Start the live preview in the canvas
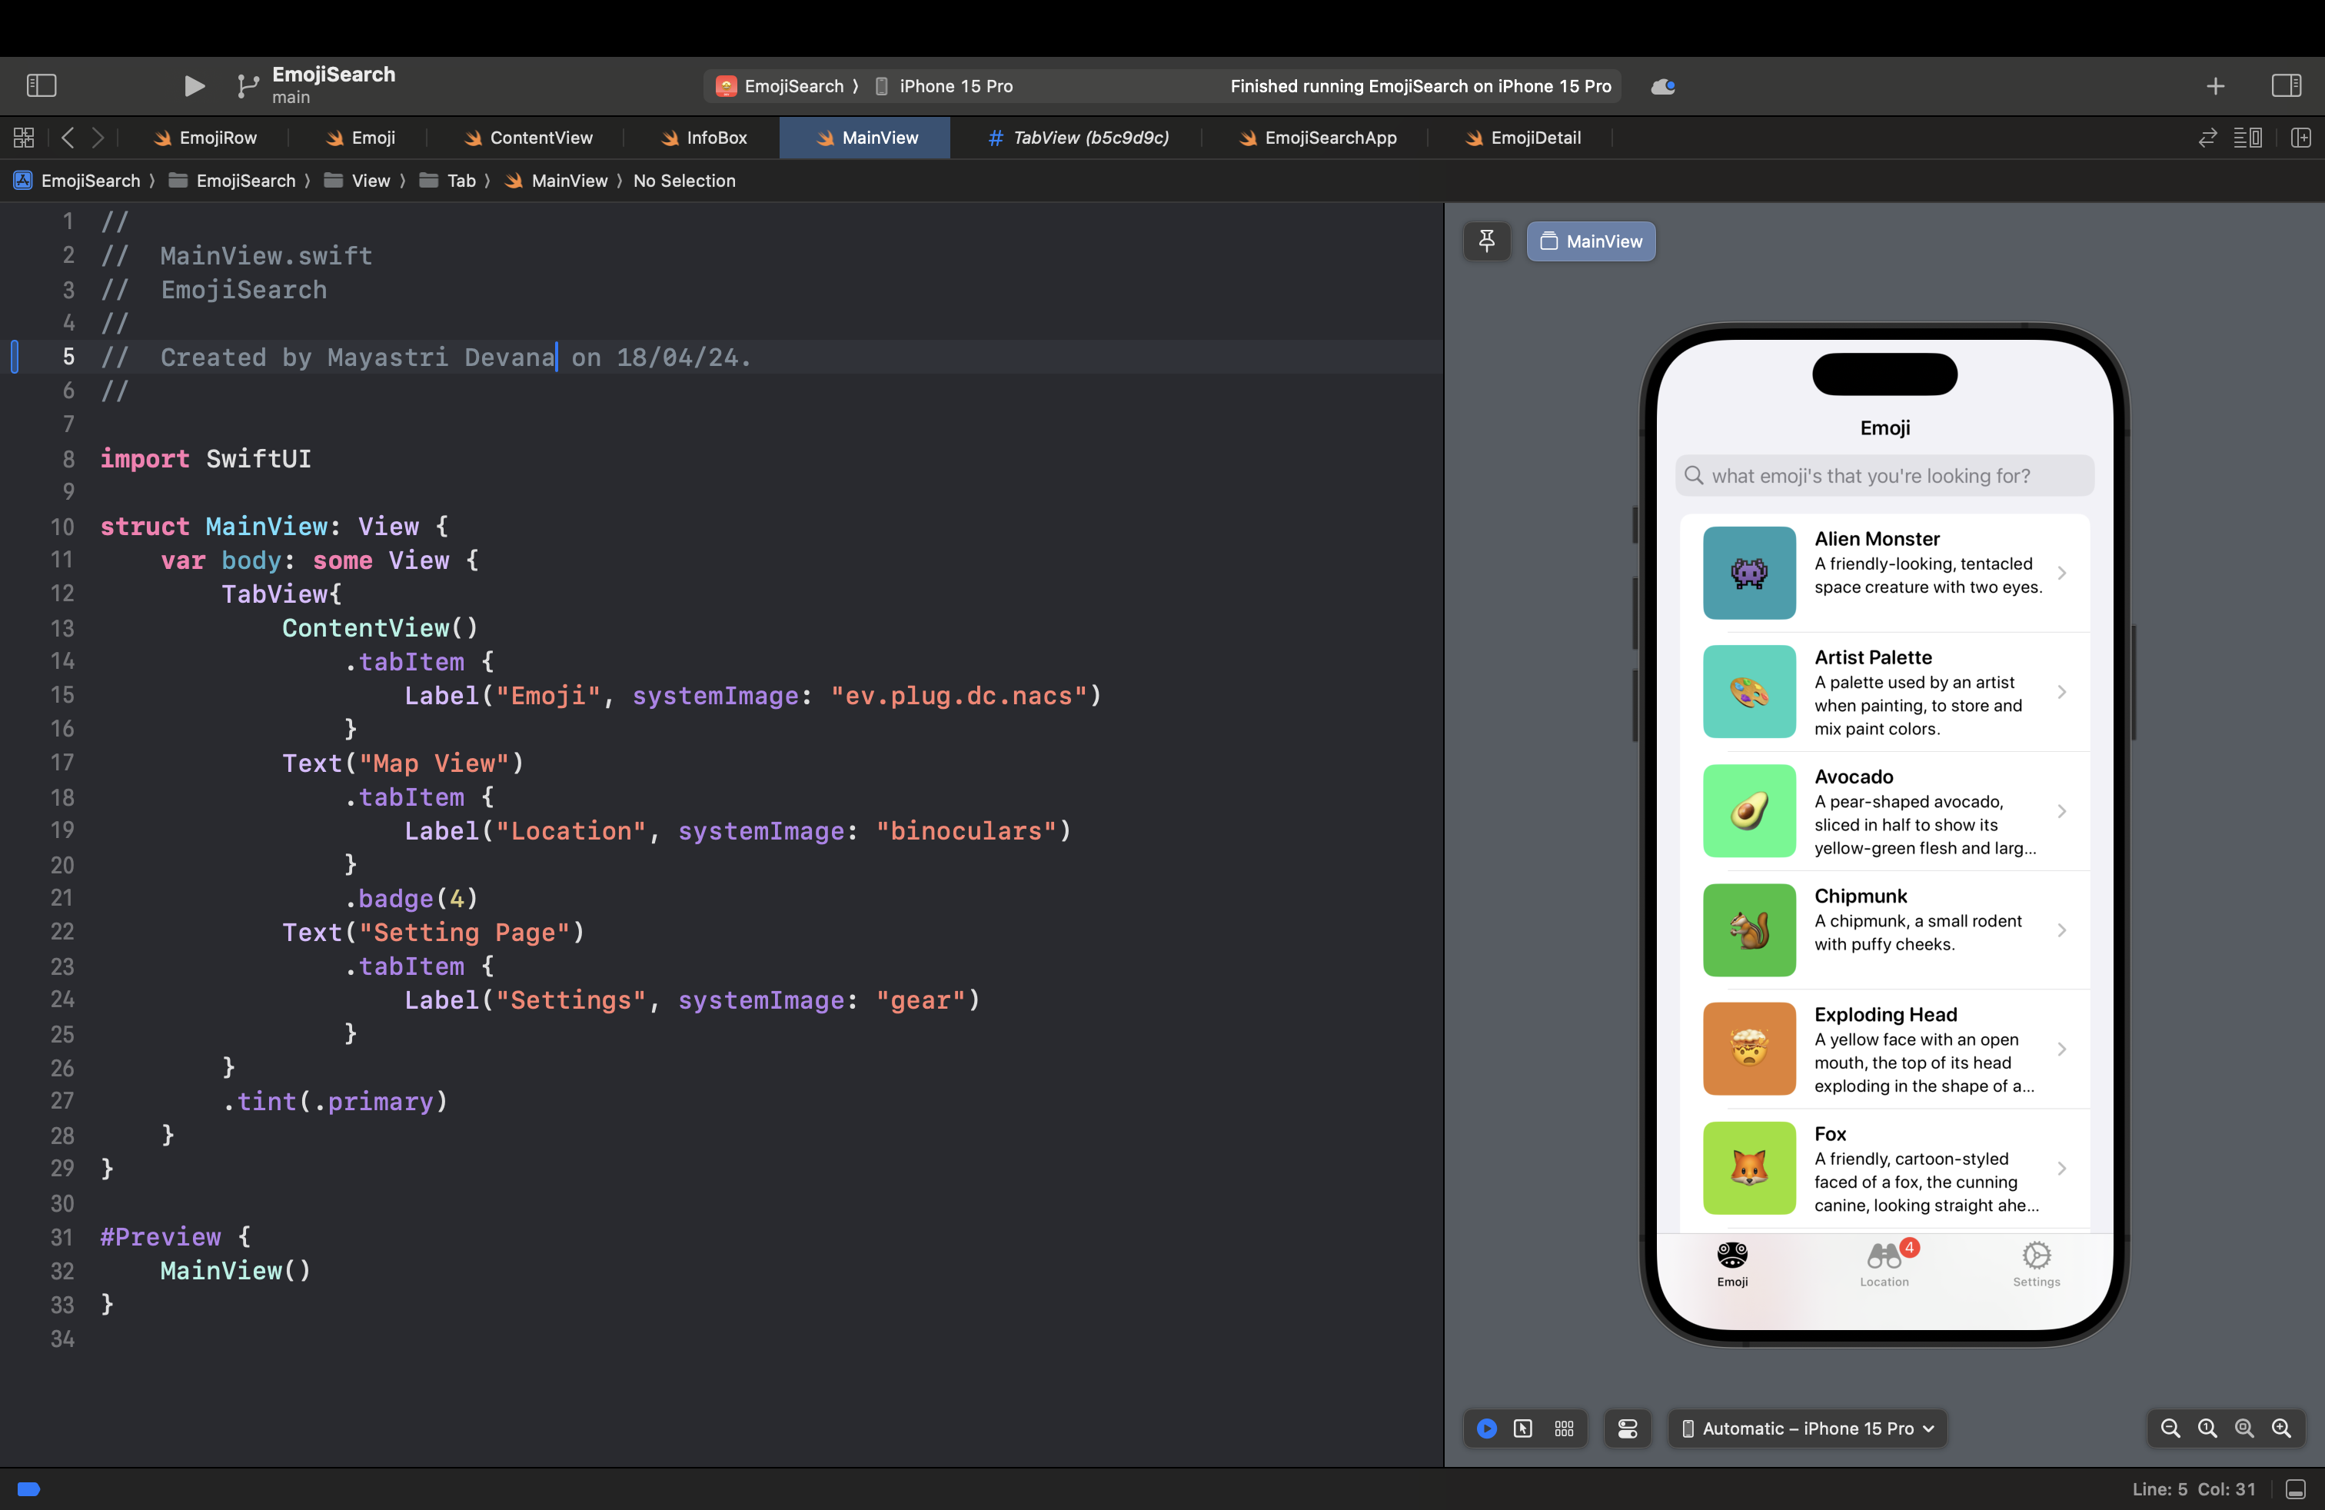 click(1486, 1428)
